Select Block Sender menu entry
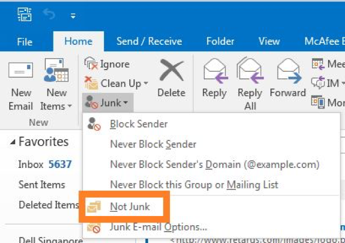 coord(138,124)
